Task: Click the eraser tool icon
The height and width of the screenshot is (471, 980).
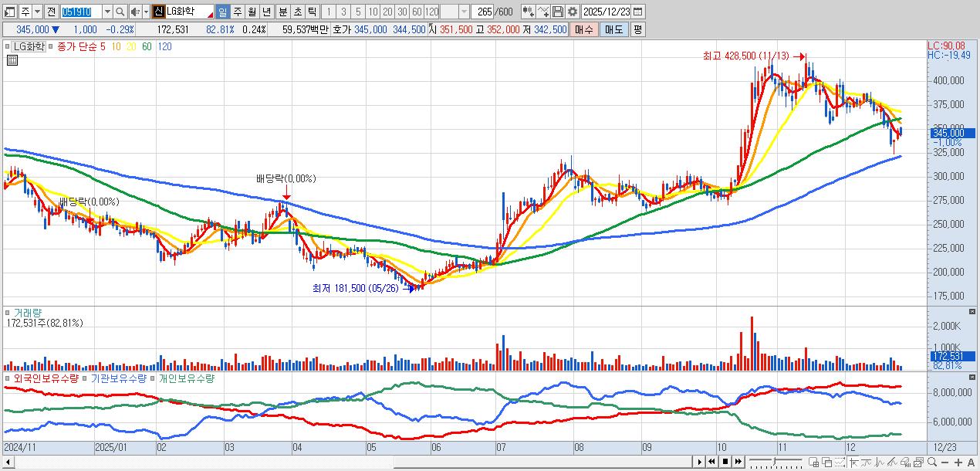Action: (906, 462)
